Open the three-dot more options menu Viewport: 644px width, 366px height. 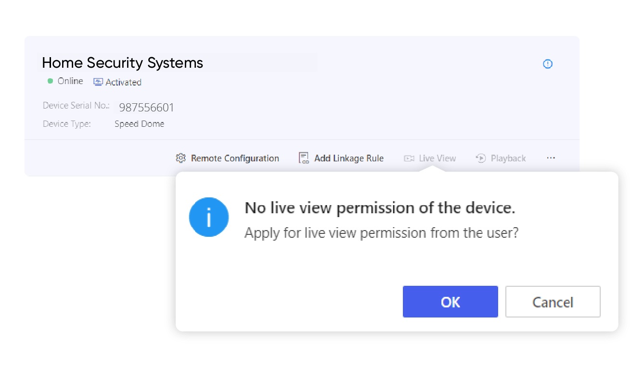(551, 158)
